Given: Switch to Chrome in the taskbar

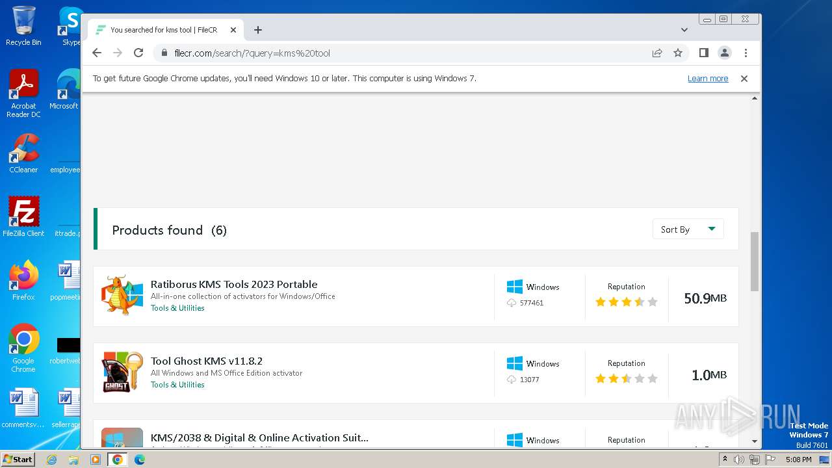Looking at the screenshot, I should tap(118, 460).
